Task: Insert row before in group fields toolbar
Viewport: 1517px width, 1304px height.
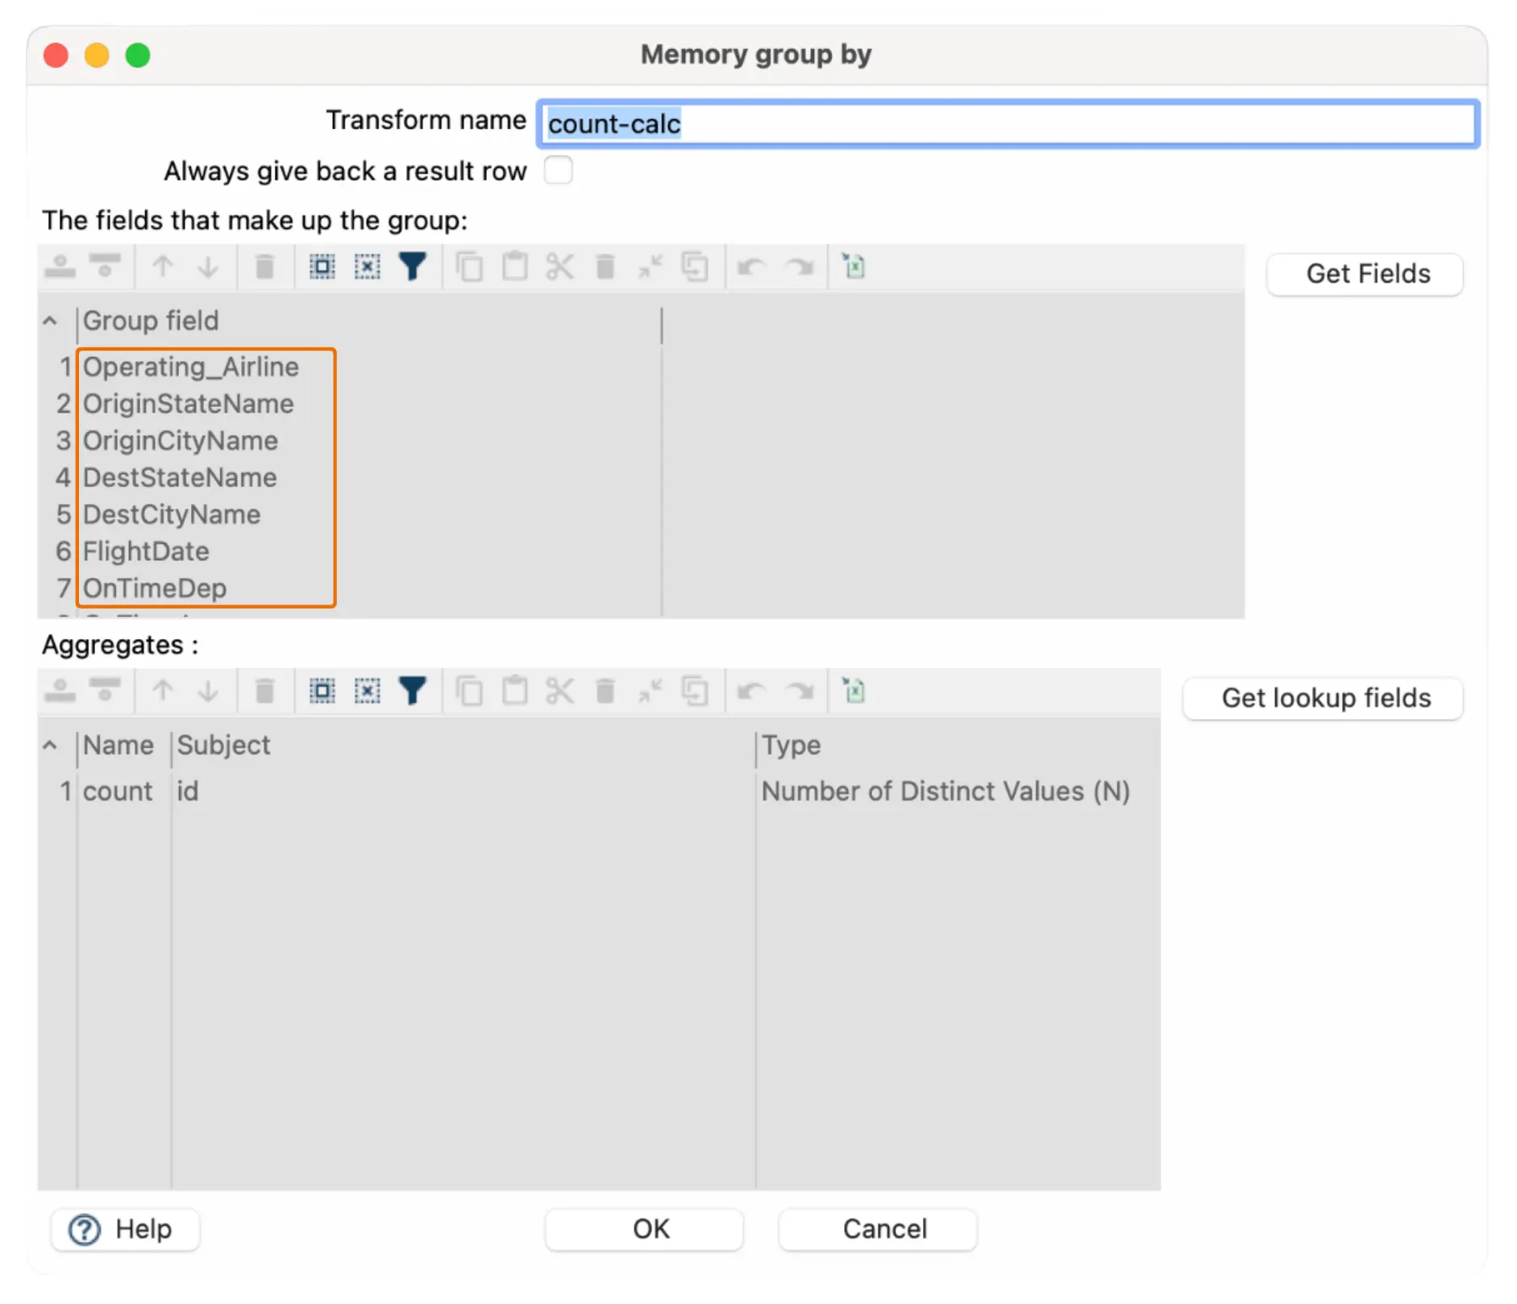Action: [60, 267]
